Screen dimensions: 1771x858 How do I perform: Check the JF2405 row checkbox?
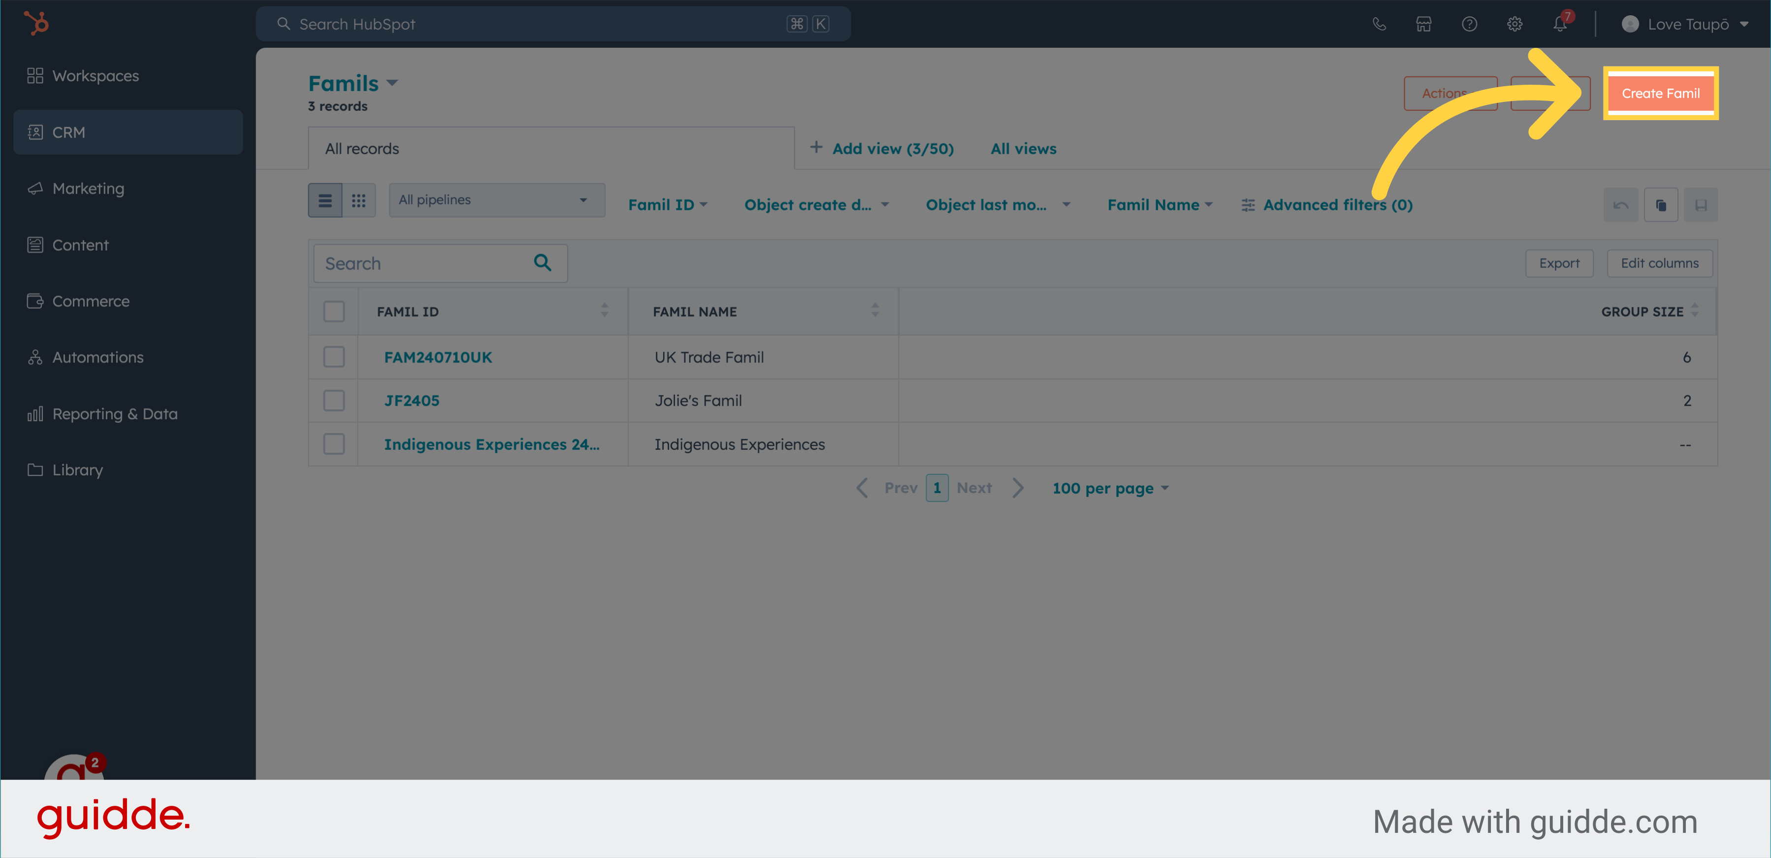334,400
